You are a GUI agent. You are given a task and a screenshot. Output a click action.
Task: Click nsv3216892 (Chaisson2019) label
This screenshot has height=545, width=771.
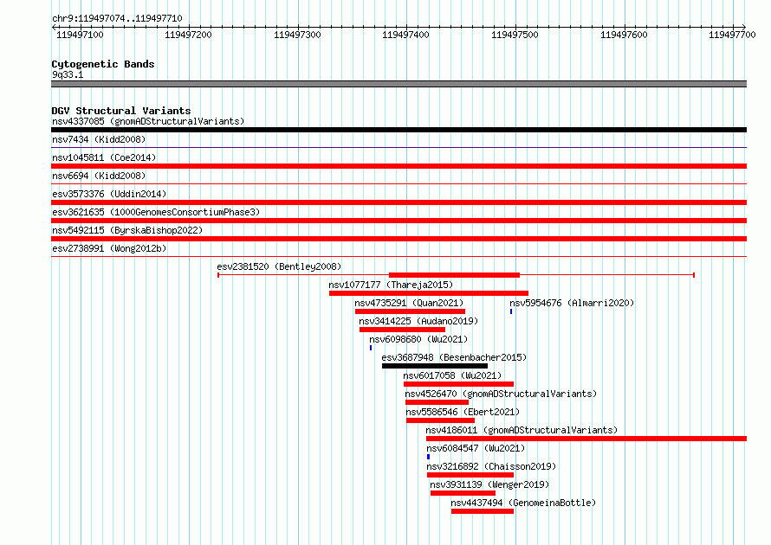coord(491,466)
